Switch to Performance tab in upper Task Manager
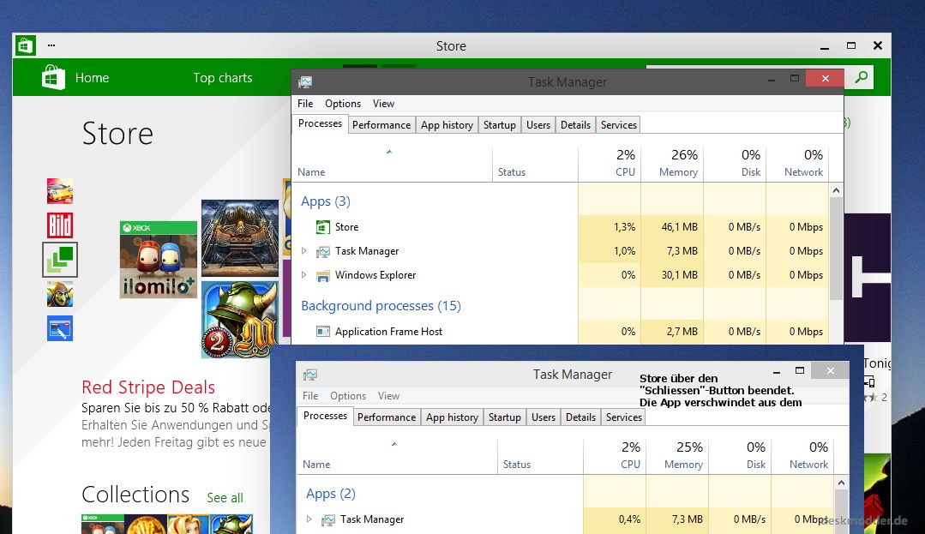This screenshot has height=534, width=925. coord(381,125)
